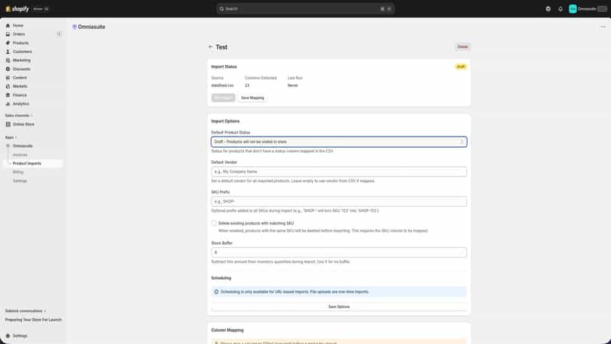This screenshot has height=344, width=611.
Task: Click the info icon in scheduling notice
Action: pyautogui.click(x=216, y=292)
